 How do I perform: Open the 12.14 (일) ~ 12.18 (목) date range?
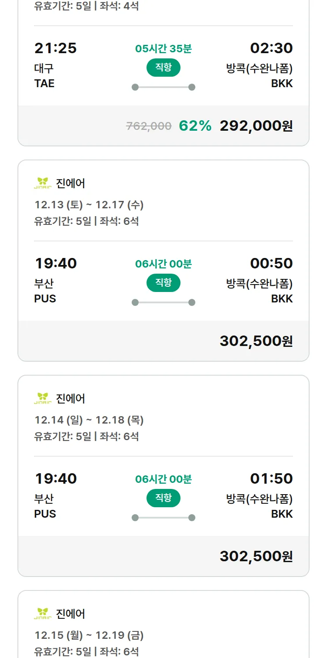89,420
